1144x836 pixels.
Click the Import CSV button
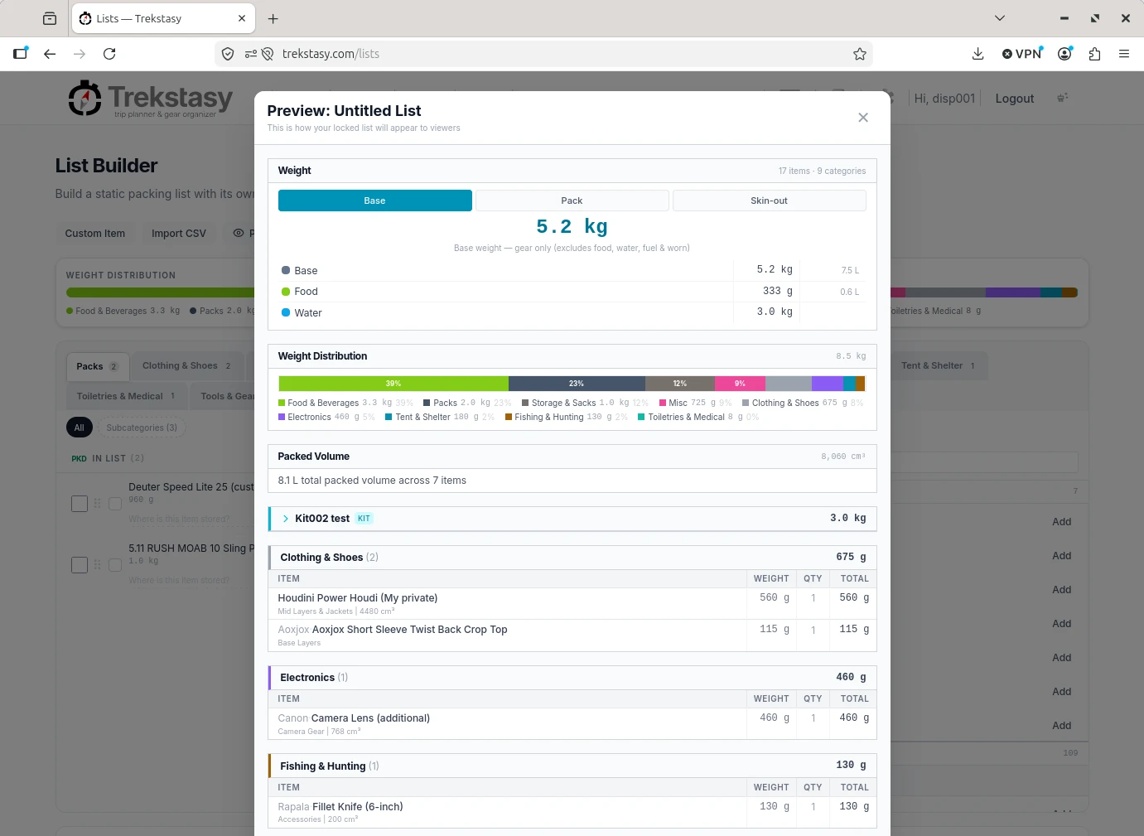click(x=179, y=234)
